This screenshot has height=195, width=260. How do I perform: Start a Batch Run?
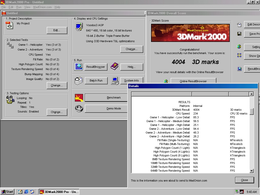[96, 80]
